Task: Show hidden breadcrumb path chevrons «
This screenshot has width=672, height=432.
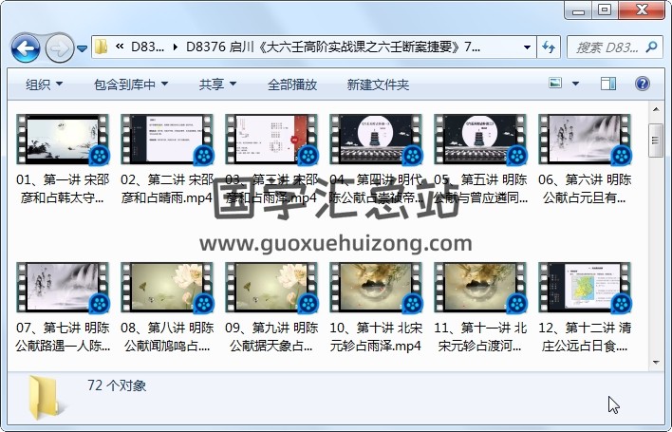Action: pos(120,47)
